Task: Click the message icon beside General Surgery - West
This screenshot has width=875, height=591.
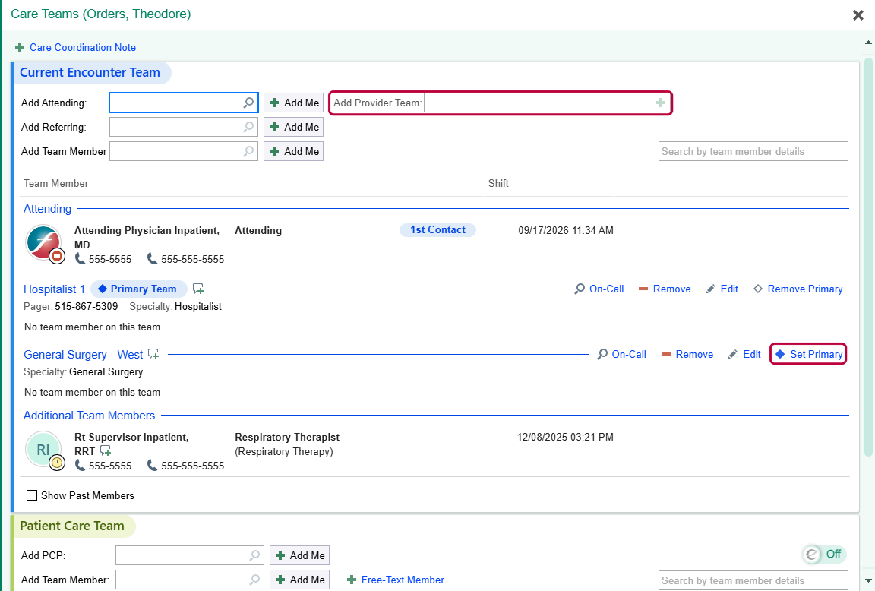Action: coord(153,355)
